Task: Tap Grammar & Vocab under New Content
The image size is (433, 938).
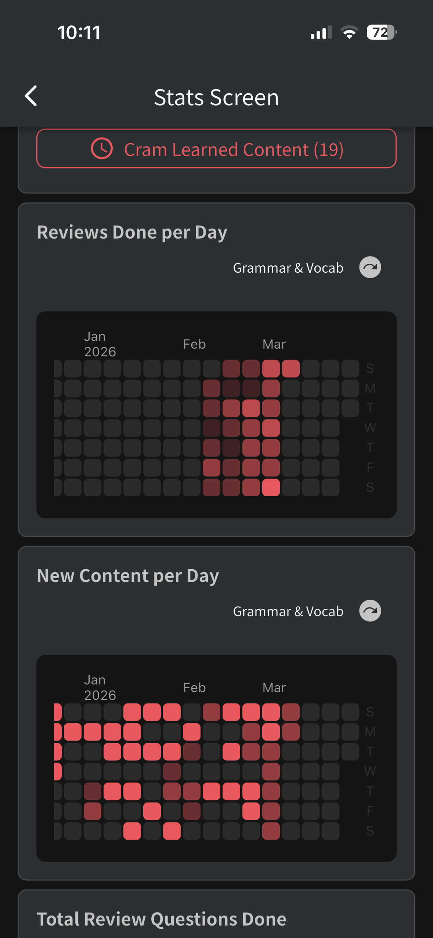Action: (x=288, y=611)
